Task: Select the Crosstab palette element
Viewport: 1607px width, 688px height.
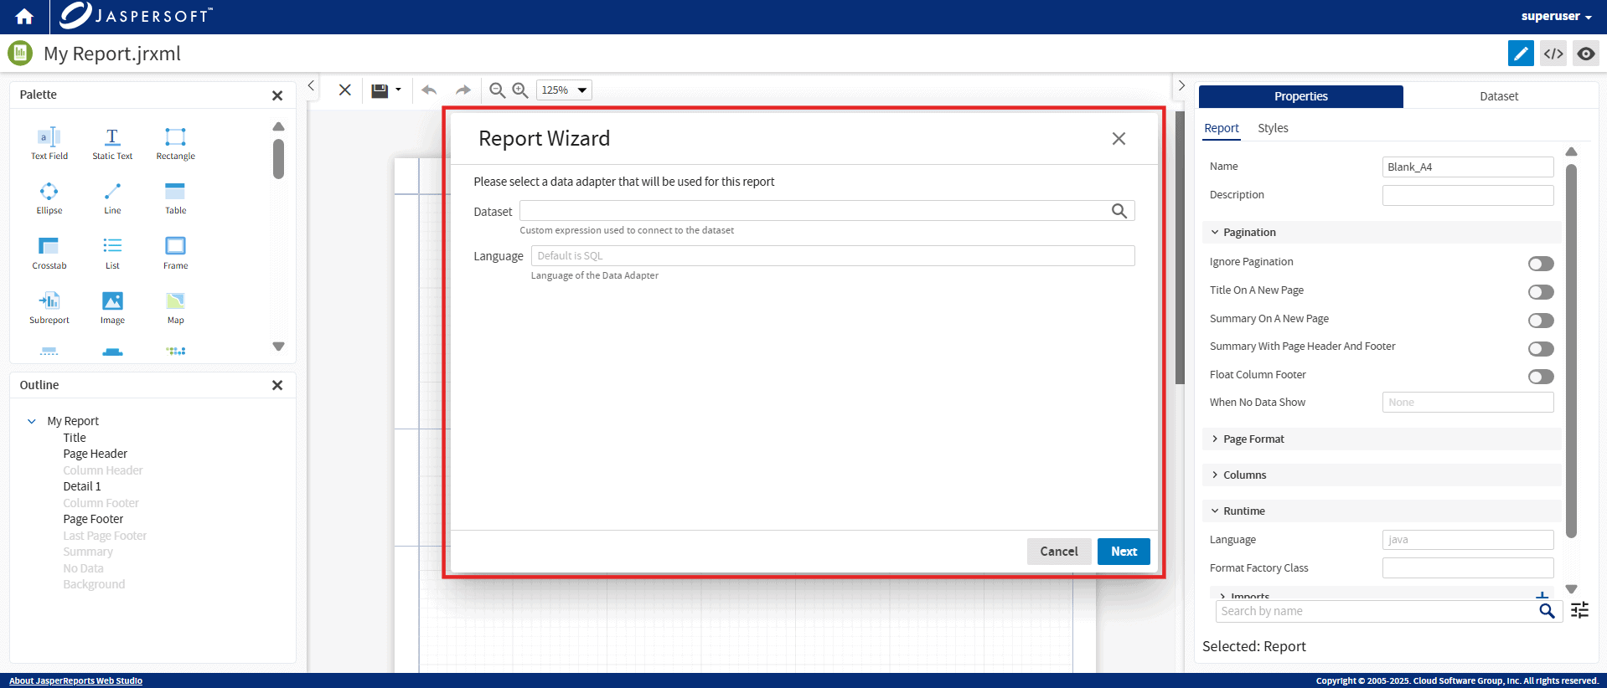Action: coord(49,251)
